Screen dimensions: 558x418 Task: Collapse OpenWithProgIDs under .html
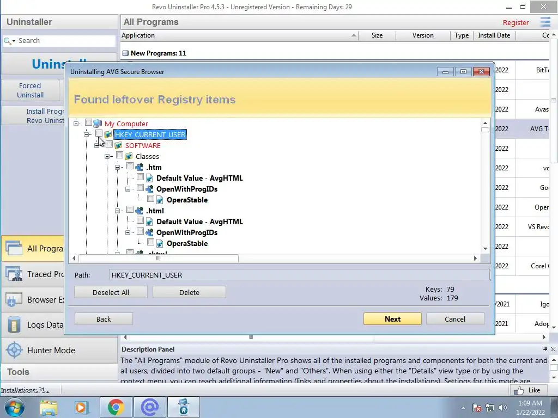click(128, 233)
